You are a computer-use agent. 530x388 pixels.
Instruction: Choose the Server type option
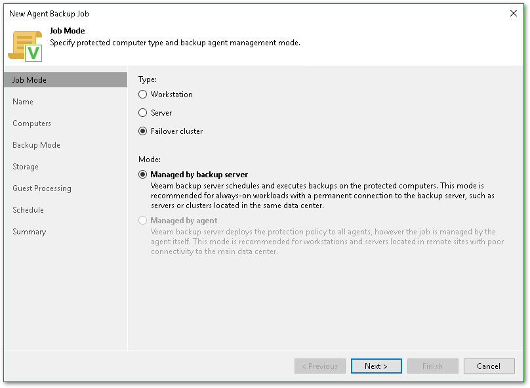tap(143, 113)
